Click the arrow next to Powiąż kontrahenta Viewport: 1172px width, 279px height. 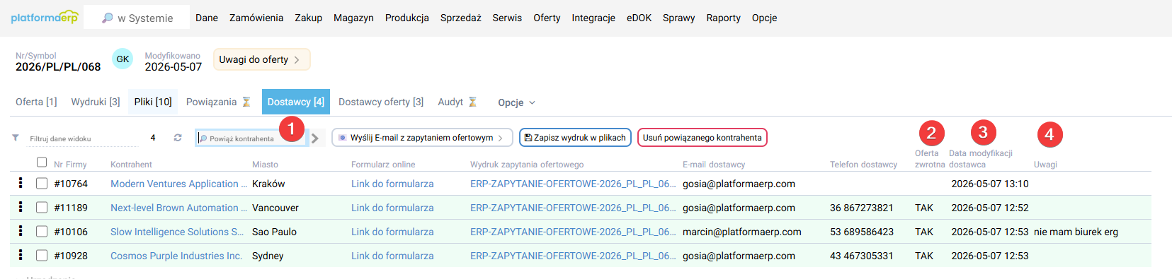pos(315,138)
